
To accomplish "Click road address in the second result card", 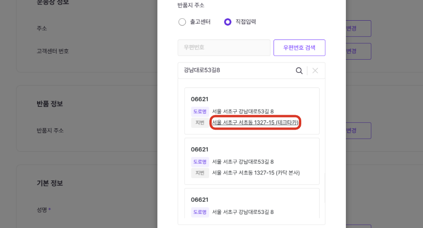I will tap(243, 162).
